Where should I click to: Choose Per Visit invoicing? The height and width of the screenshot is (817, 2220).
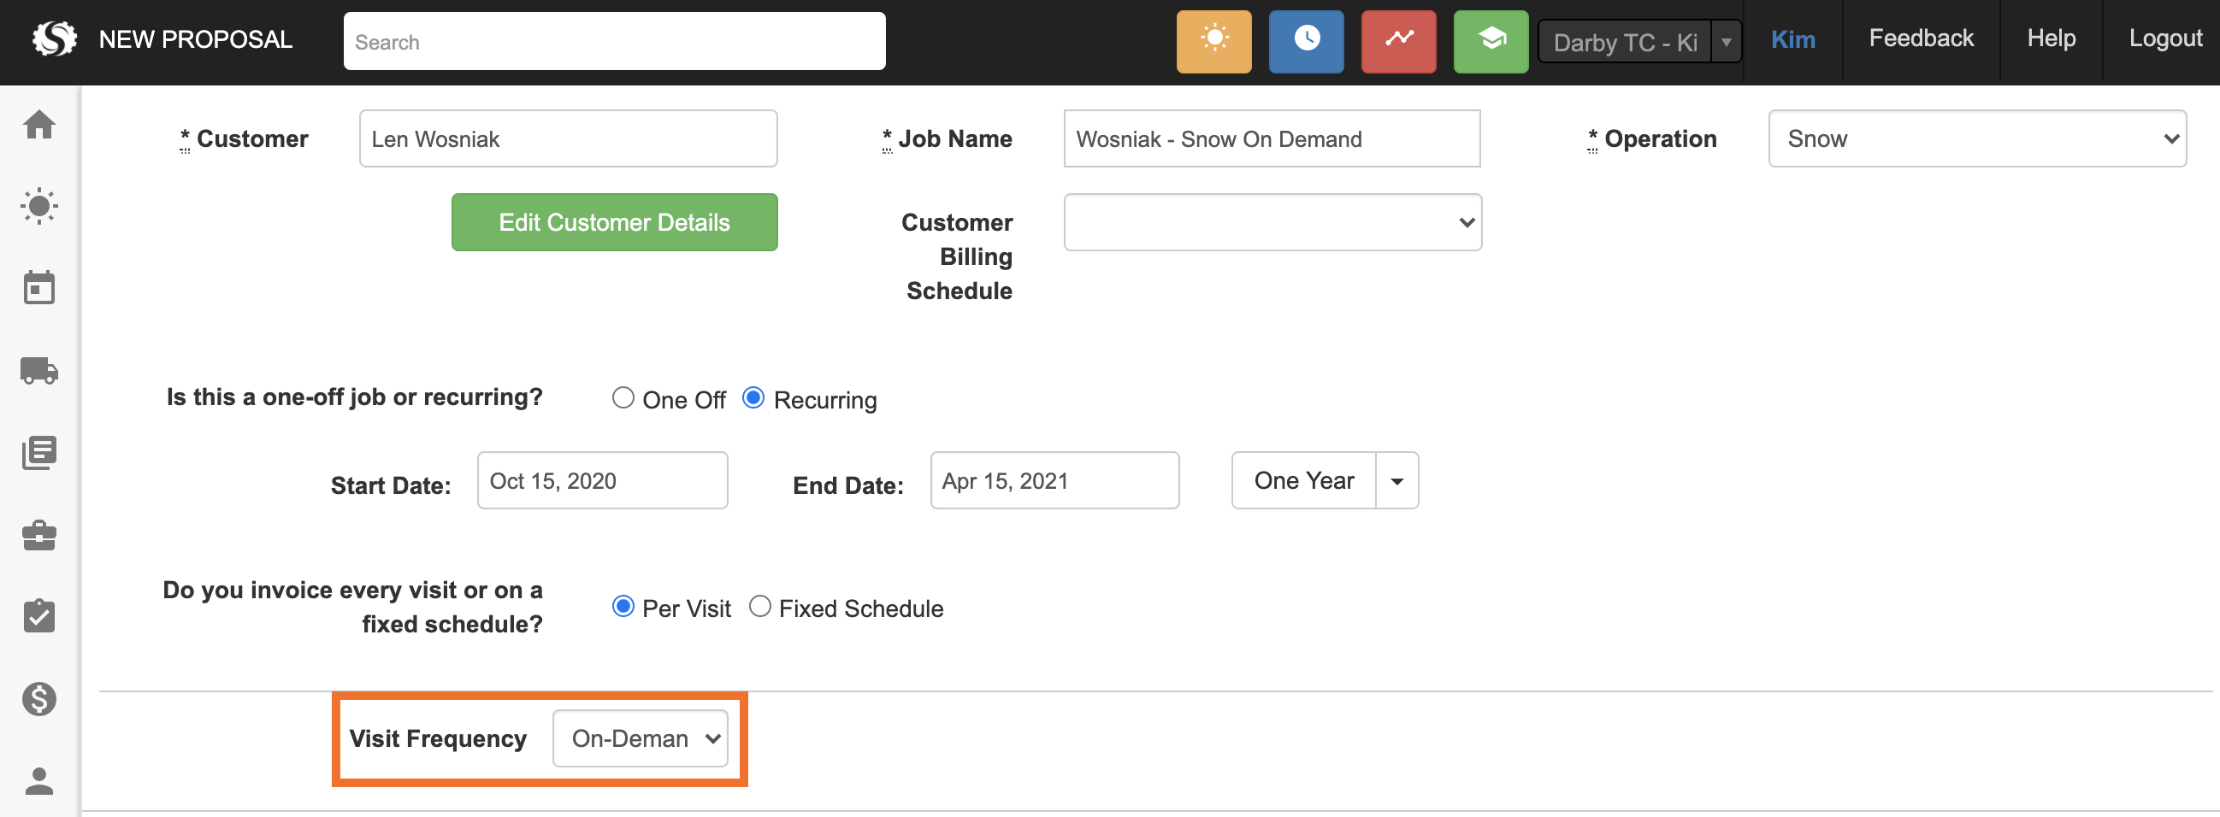tap(623, 607)
